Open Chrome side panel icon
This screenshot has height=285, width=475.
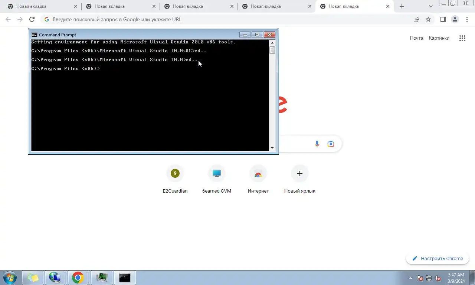[x=443, y=19]
